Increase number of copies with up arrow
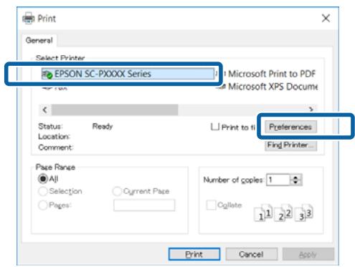Viewport: 355px width, 267px height. (295, 178)
